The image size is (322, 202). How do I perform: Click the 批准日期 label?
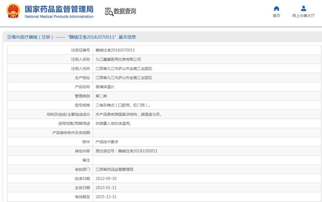pyautogui.click(x=82, y=179)
